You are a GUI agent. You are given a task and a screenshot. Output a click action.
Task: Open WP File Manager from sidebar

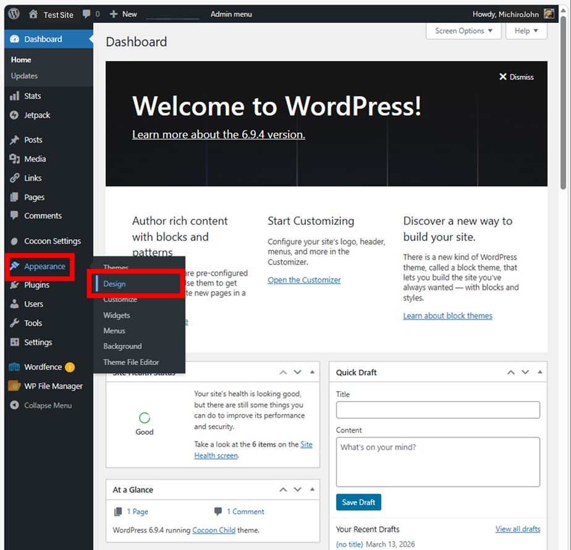(x=53, y=386)
